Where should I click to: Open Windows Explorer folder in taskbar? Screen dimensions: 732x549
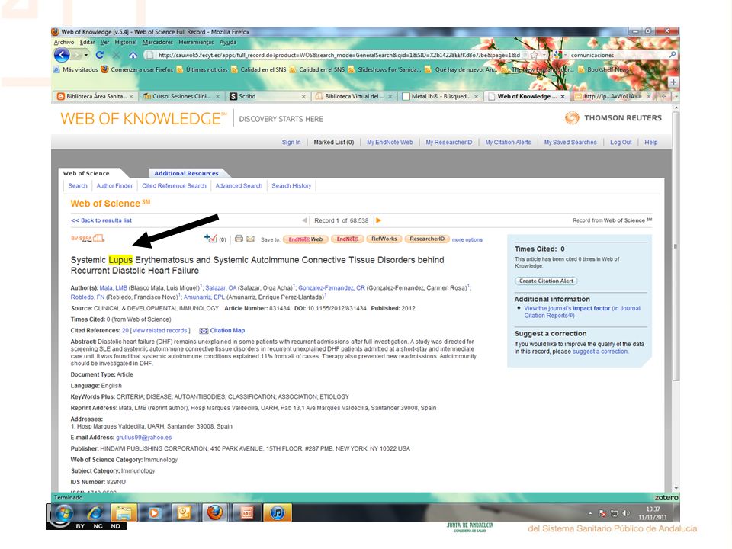point(124,513)
